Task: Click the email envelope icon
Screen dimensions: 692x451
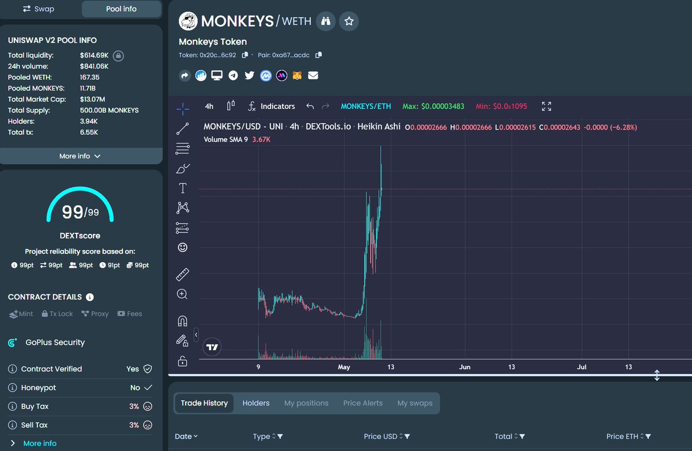Action: point(313,75)
